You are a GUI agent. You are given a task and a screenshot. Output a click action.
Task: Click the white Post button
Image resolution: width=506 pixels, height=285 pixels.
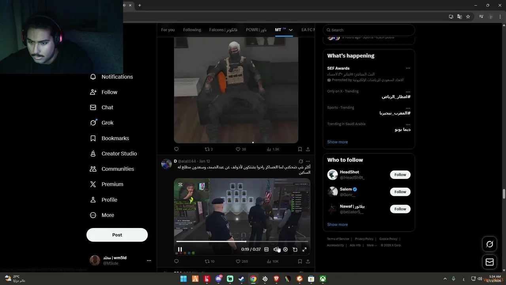[x=117, y=235]
